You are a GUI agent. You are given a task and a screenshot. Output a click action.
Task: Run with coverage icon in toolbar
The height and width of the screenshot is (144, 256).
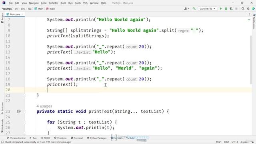tap(231, 9)
